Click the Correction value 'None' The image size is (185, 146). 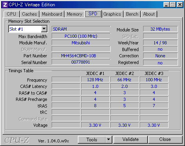[160, 56]
